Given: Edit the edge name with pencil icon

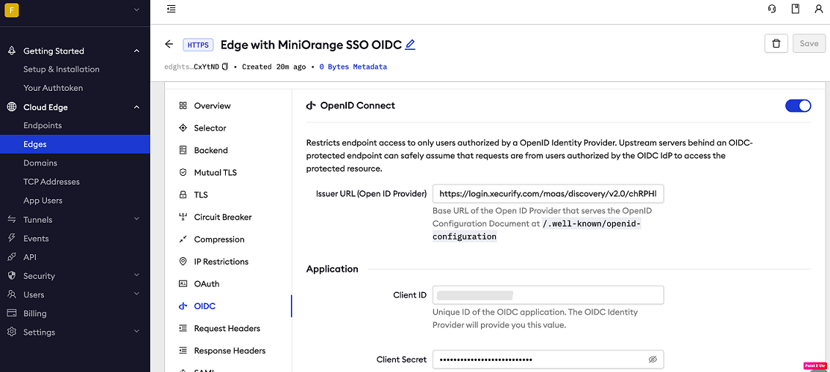Looking at the screenshot, I should (411, 45).
